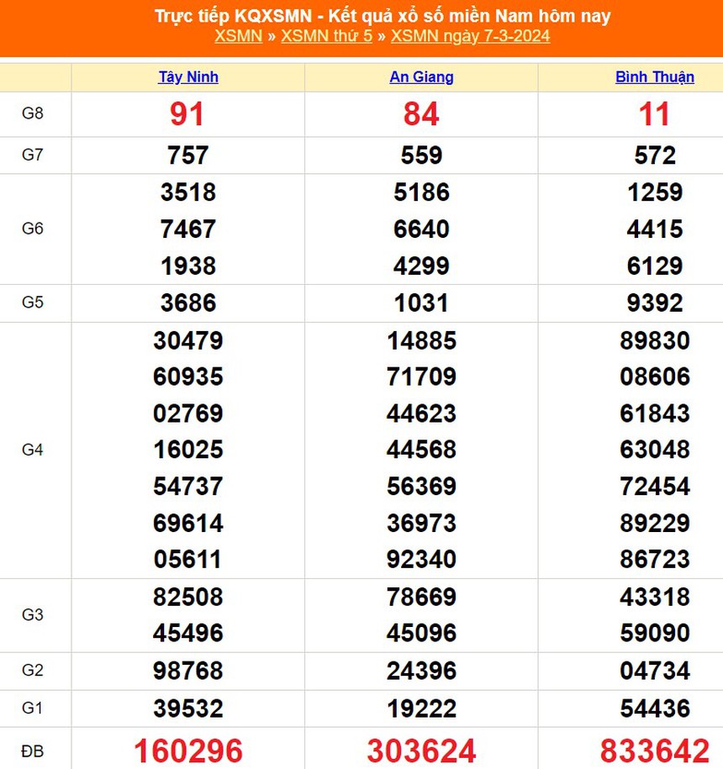Click red number 11 under Bình Thuận
723x769 pixels.
(655, 114)
